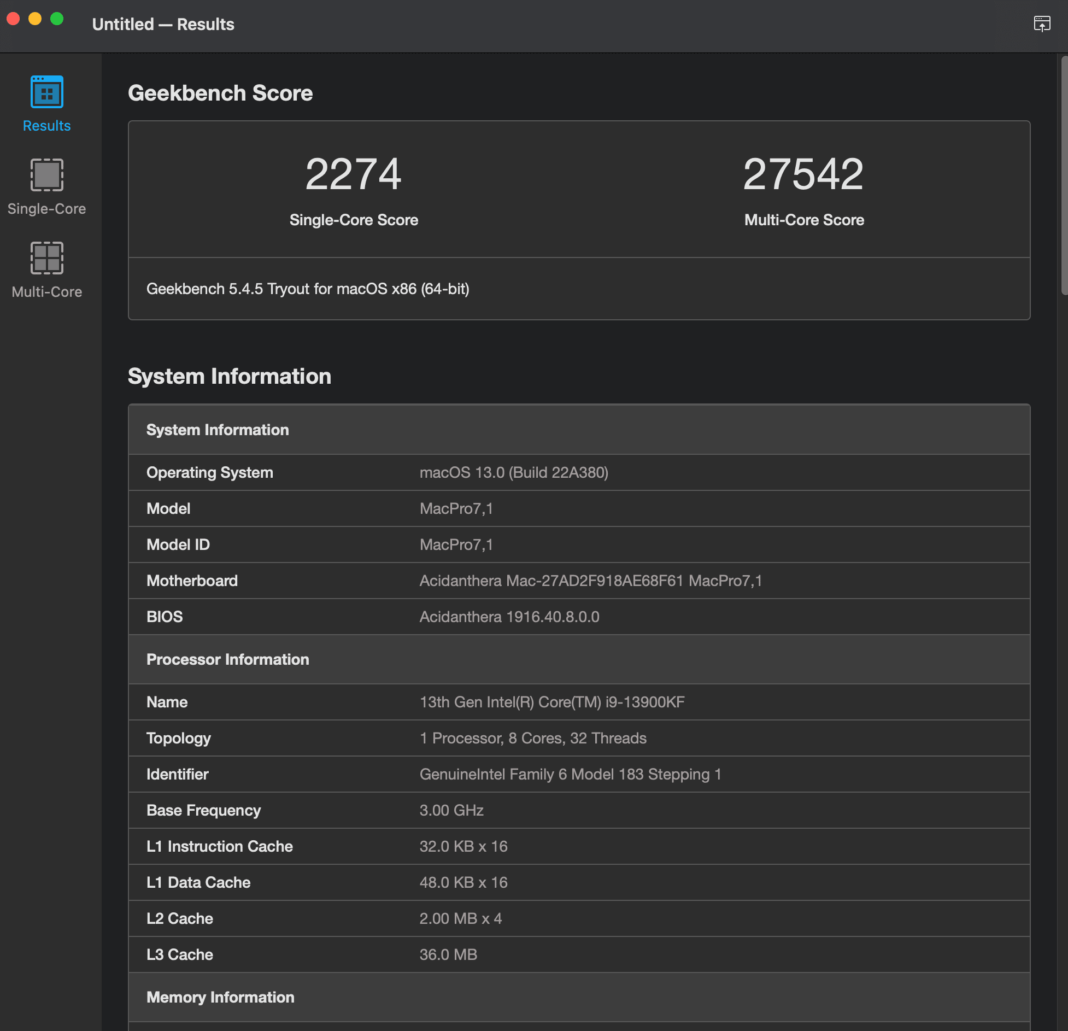
Task: Click the single-core score value 2274
Action: coord(354,174)
